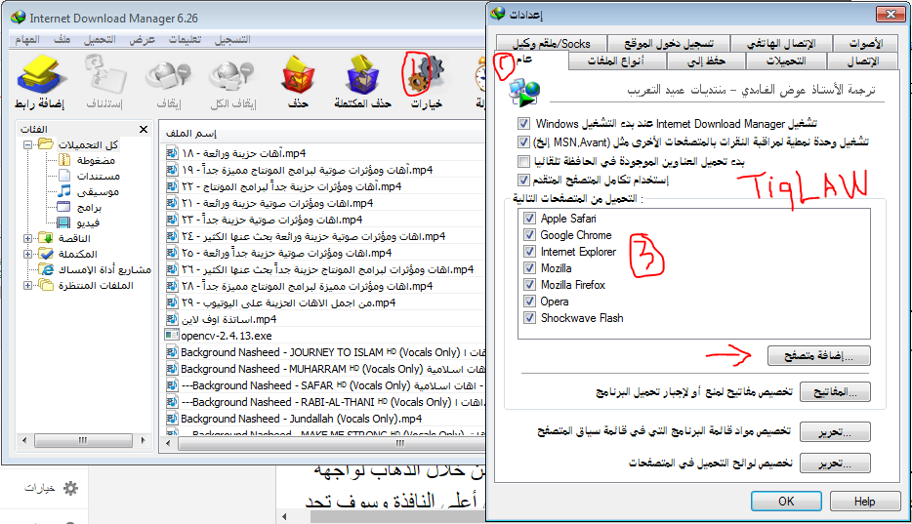This screenshot has height=524, width=912.
Task: Switch to the Proxy/Socks tab
Action: (552, 44)
